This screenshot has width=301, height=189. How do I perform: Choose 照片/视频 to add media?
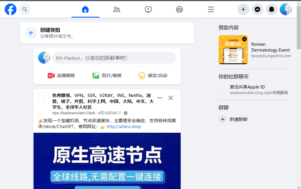pyautogui.click(x=107, y=76)
